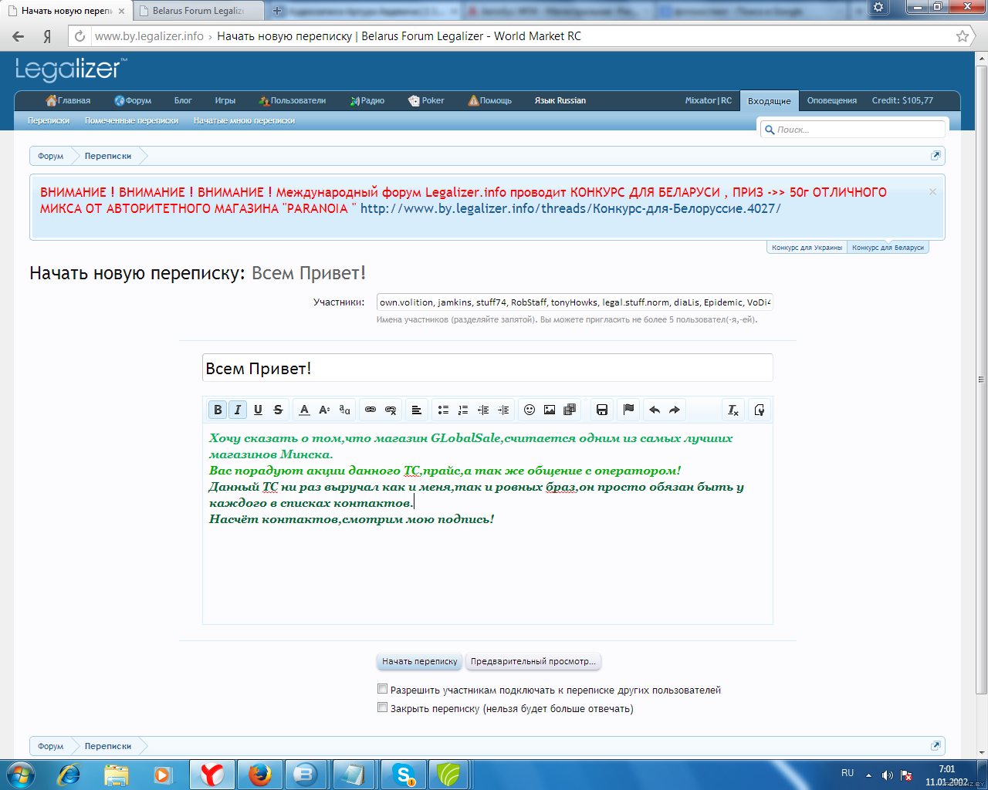
Task: Insert an unordered bullet list
Action: pos(443,410)
